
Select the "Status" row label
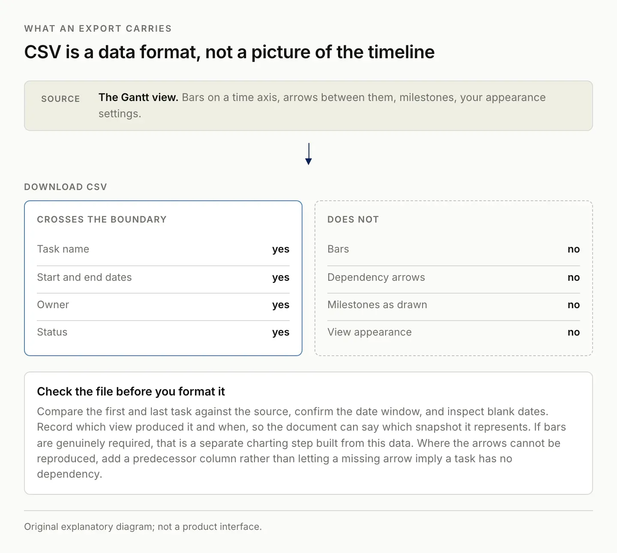52,332
